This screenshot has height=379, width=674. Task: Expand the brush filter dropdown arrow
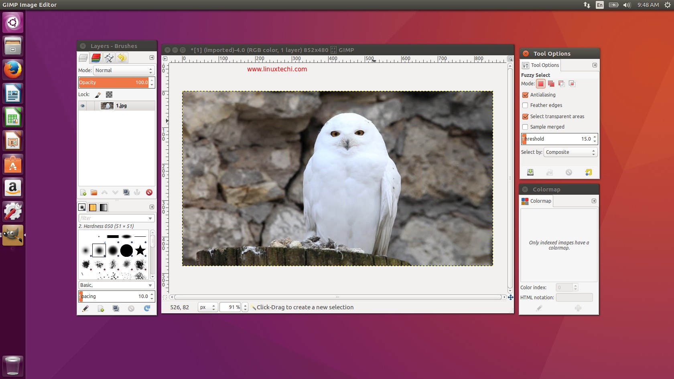click(x=150, y=218)
